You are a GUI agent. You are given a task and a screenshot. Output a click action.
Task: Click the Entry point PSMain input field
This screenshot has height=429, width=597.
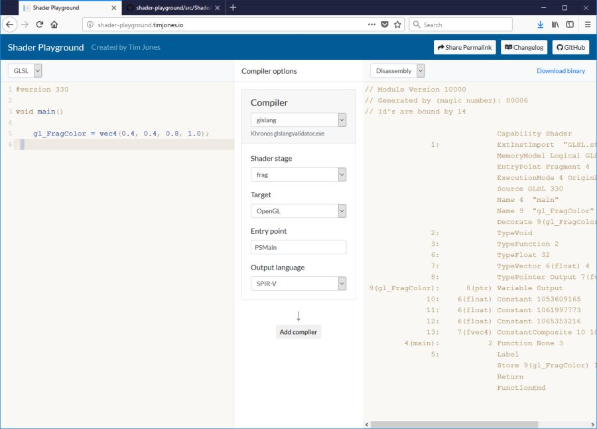[298, 247]
